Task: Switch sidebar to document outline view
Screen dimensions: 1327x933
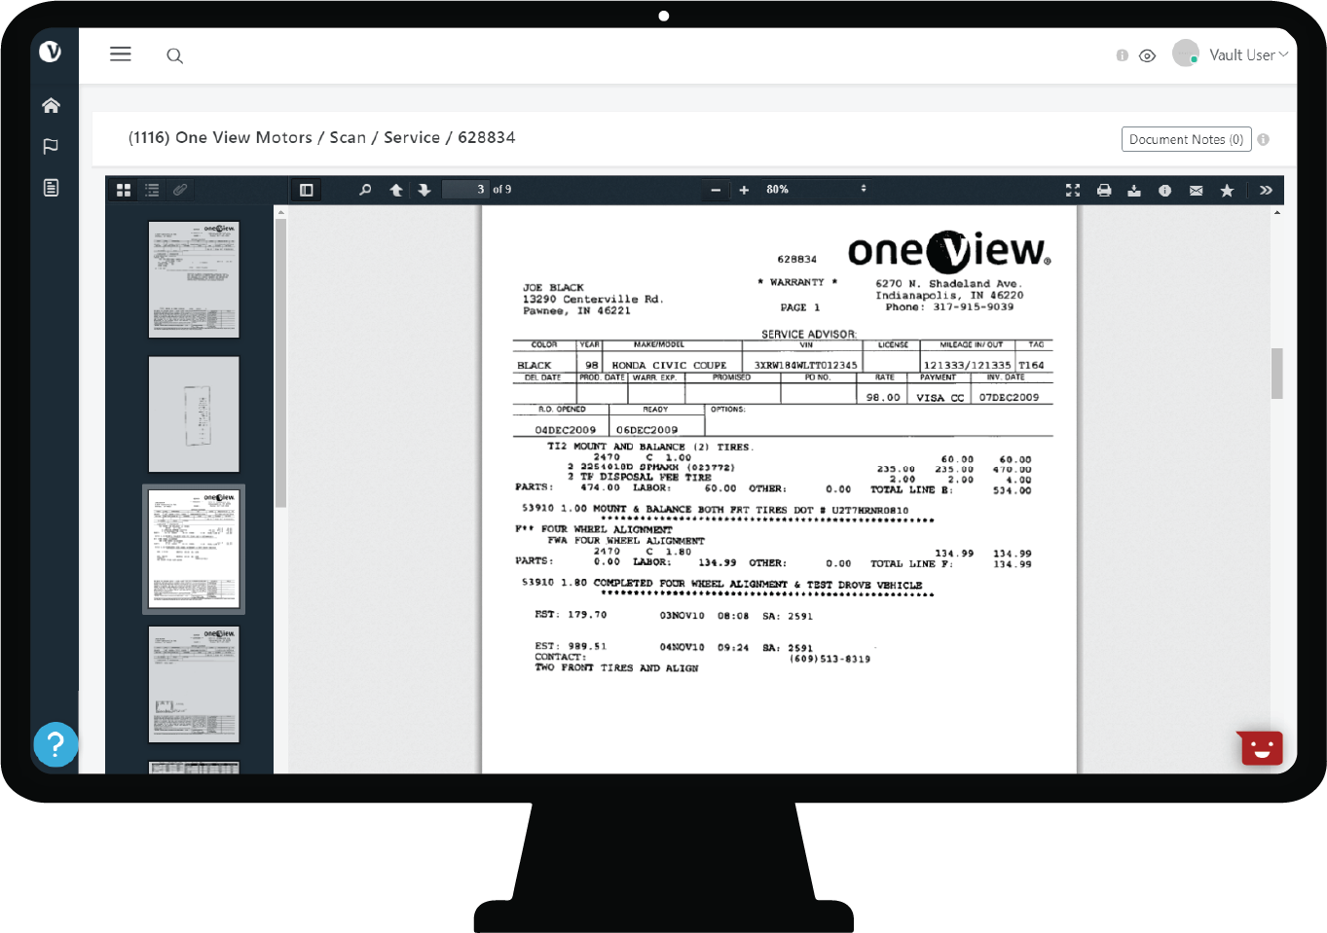Action: tap(152, 190)
